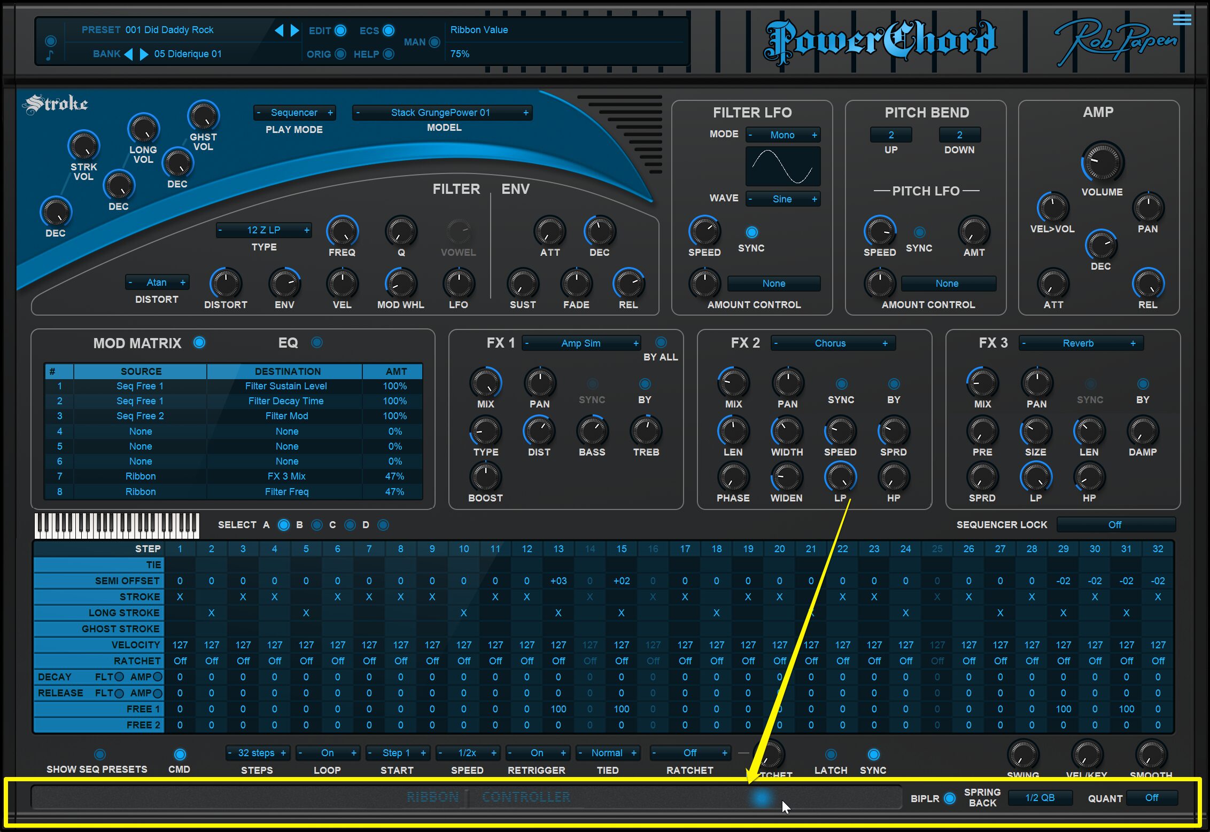Open the 32 steps dropdown
This screenshot has height=832, width=1210.
click(x=257, y=753)
